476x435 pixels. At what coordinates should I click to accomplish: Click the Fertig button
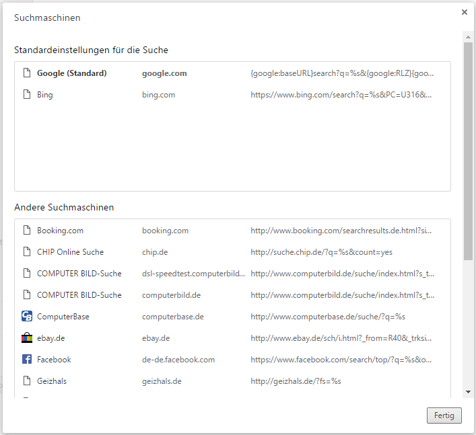point(444,416)
